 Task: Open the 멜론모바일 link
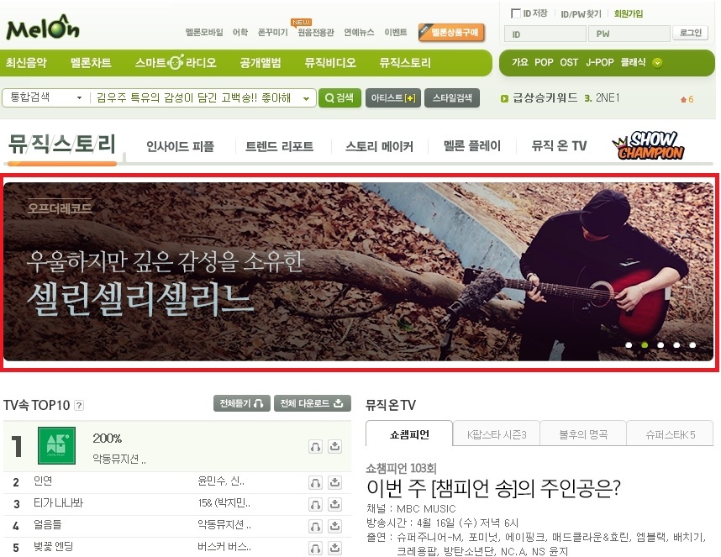click(x=204, y=32)
